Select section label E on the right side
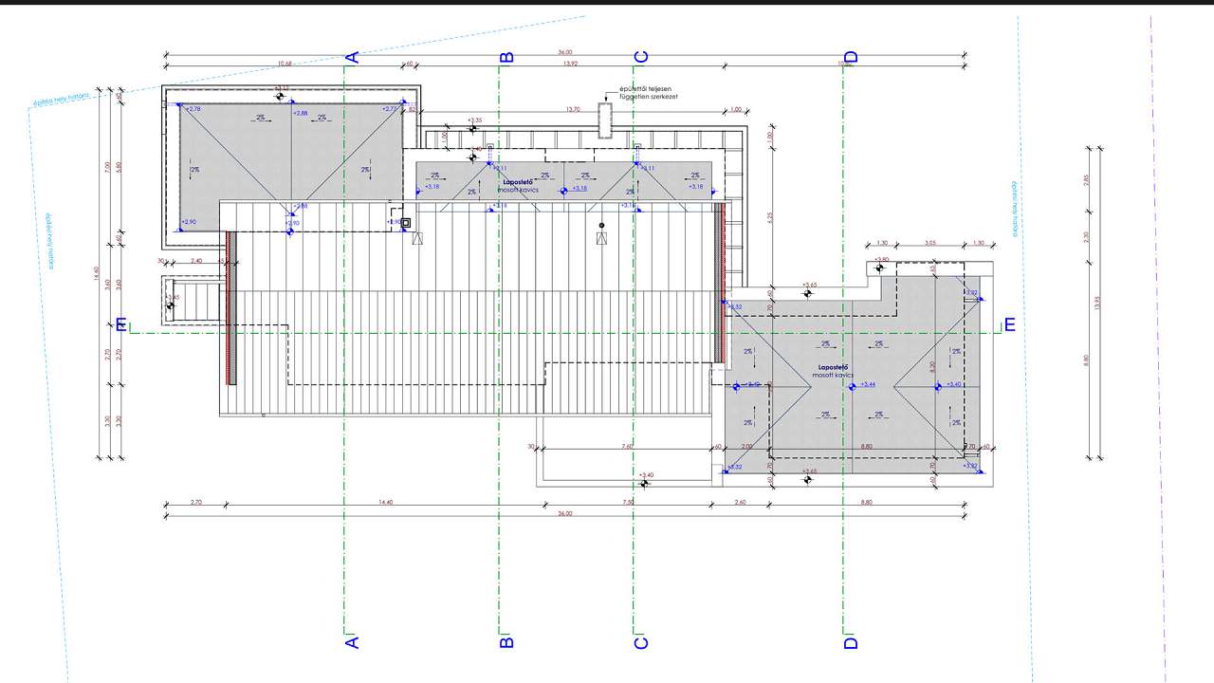 (1009, 324)
